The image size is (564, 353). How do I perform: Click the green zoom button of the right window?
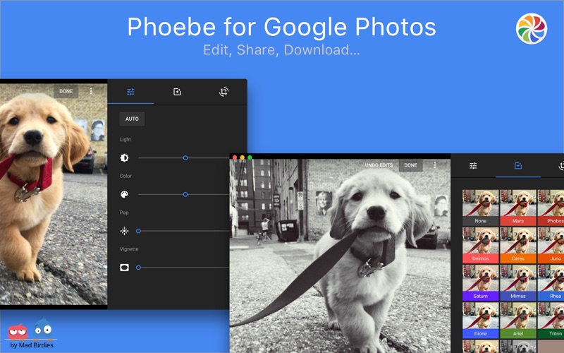click(250, 157)
